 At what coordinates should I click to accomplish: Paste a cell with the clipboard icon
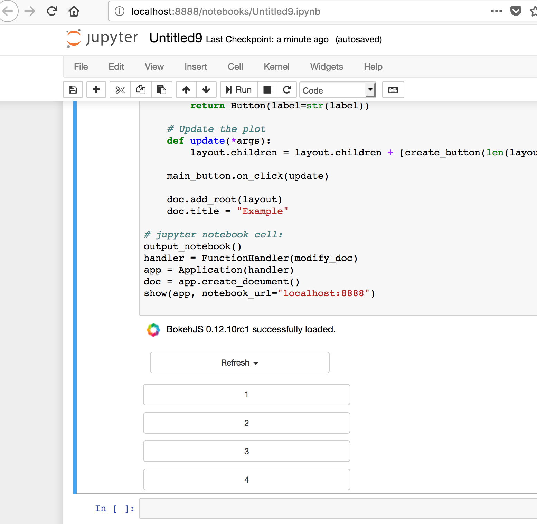tap(161, 90)
